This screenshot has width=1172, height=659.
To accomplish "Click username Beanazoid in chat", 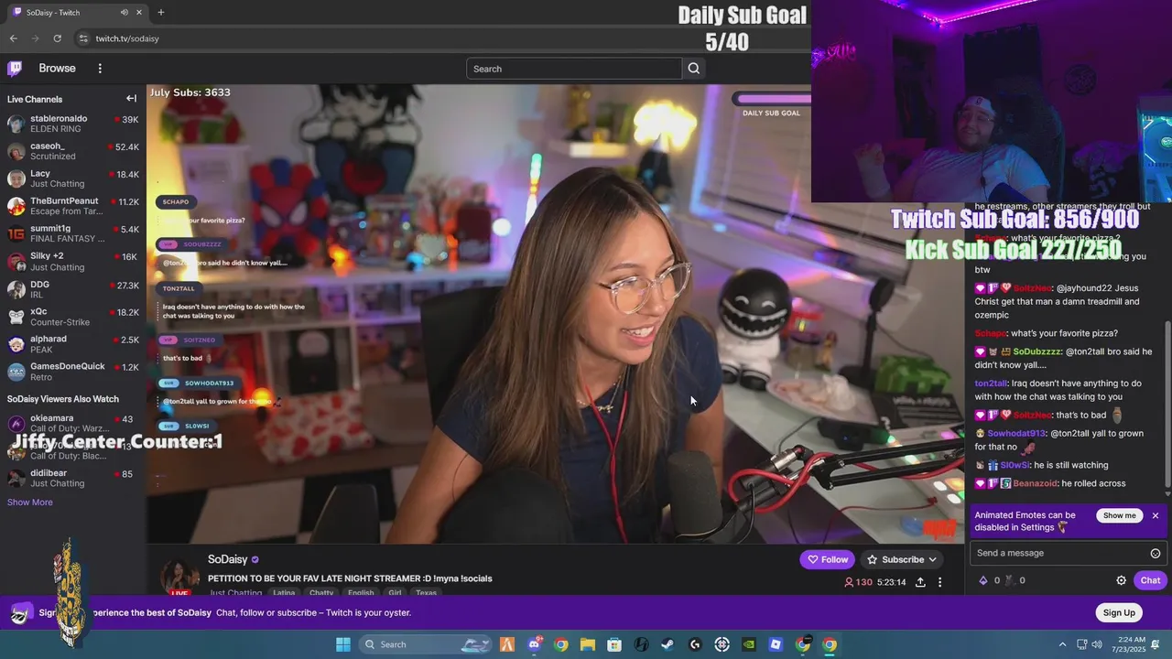I will pos(1036,483).
